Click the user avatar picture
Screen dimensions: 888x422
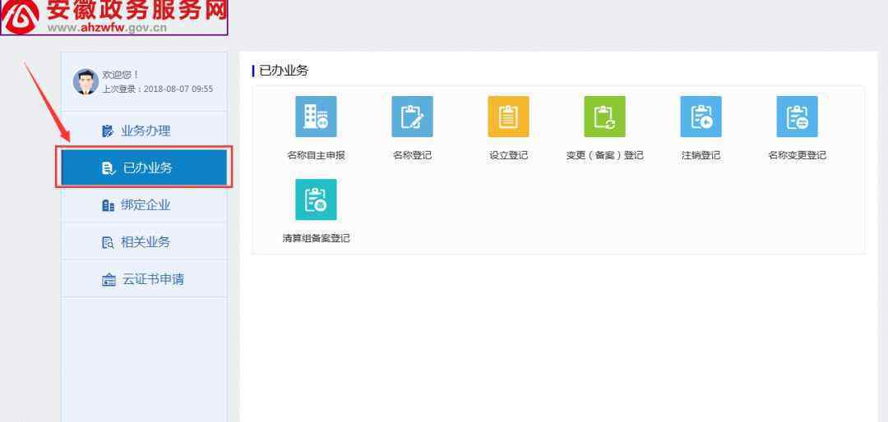(x=86, y=82)
